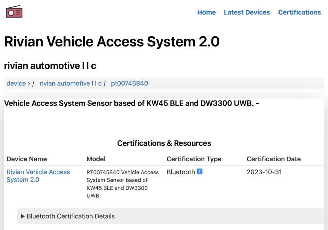
Task: Click the 'device' breadcrumb link
Action: point(16,83)
